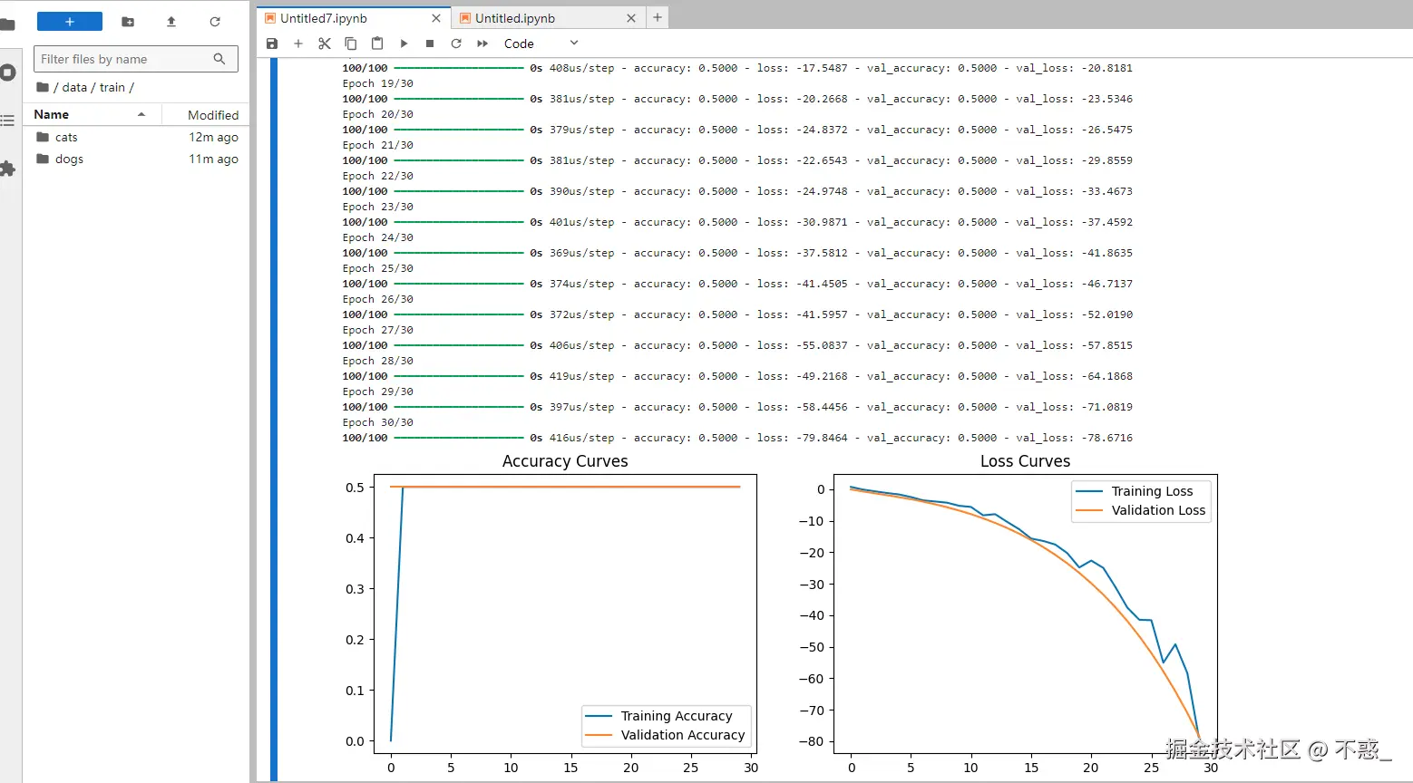Click the Loss Curves chart title
1413x783 pixels.
(1025, 461)
